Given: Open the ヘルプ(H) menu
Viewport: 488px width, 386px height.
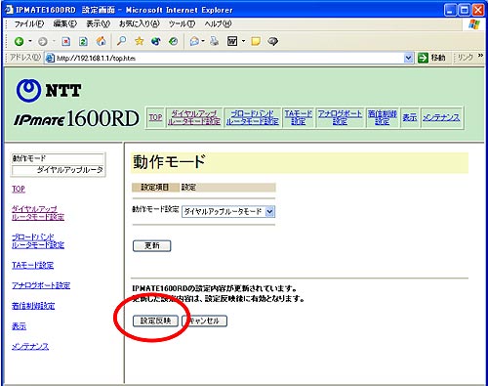Looking at the screenshot, I should [x=218, y=23].
